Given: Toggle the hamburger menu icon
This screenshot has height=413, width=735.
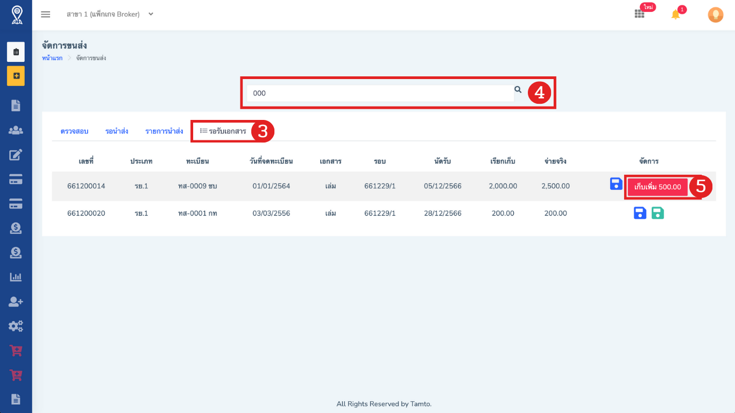Looking at the screenshot, I should [46, 15].
